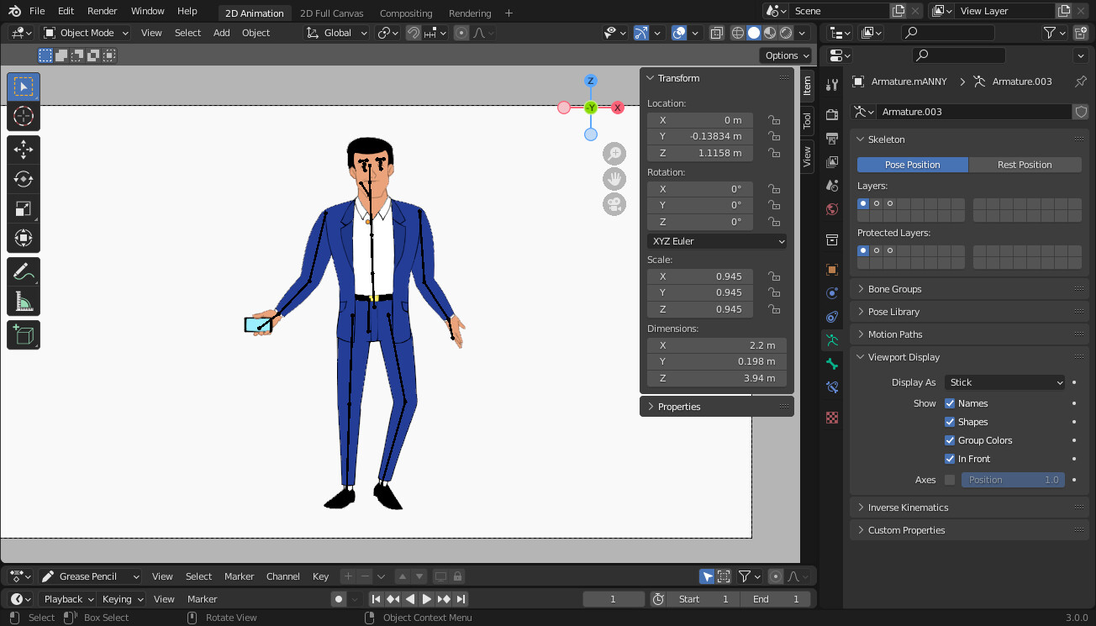Open the Object Mode dropdown
The height and width of the screenshot is (626, 1096).
pyautogui.click(x=85, y=32)
